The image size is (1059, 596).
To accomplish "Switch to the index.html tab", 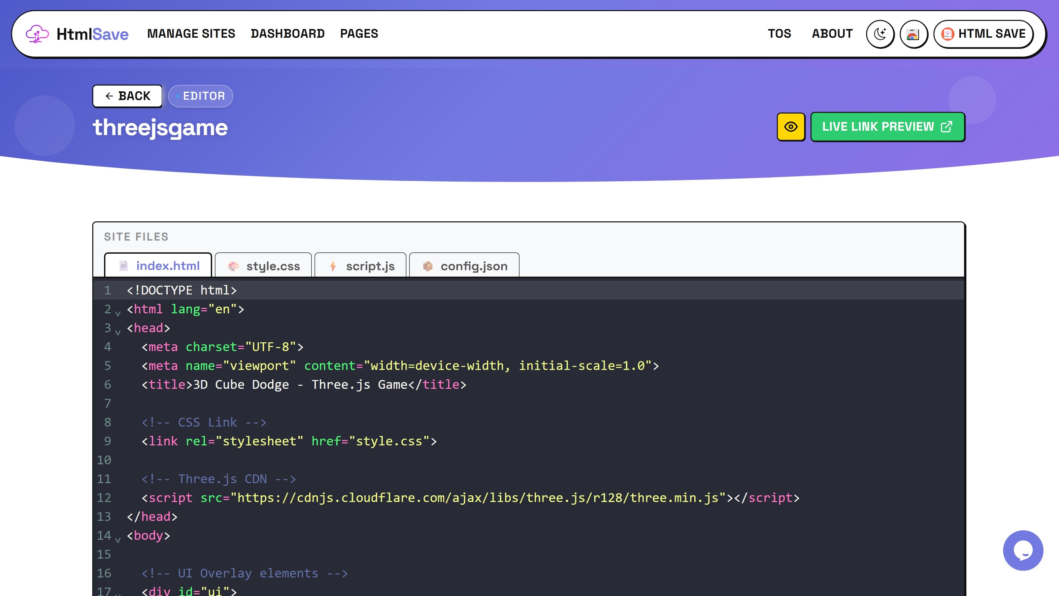I will (158, 266).
